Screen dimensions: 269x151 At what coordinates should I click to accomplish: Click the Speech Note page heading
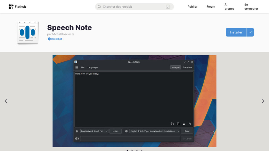click(69, 28)
